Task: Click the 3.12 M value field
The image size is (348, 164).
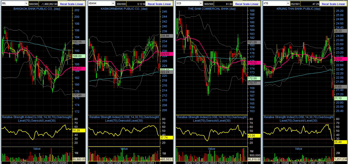Action: [x=136, y=4]
